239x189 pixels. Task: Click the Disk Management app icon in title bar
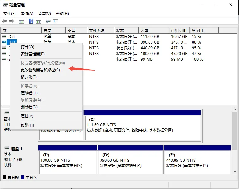pos(5,5)
